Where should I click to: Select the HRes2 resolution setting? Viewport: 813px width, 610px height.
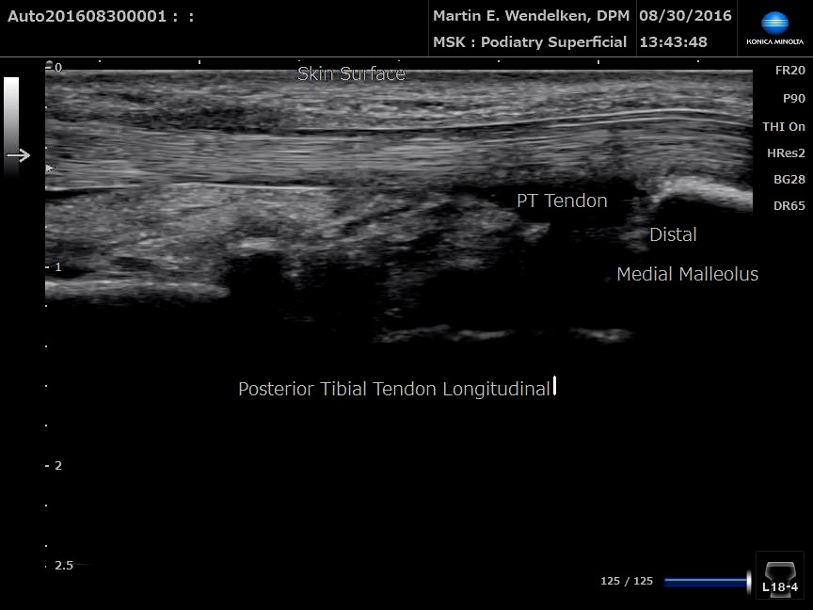tap(786, 152)
